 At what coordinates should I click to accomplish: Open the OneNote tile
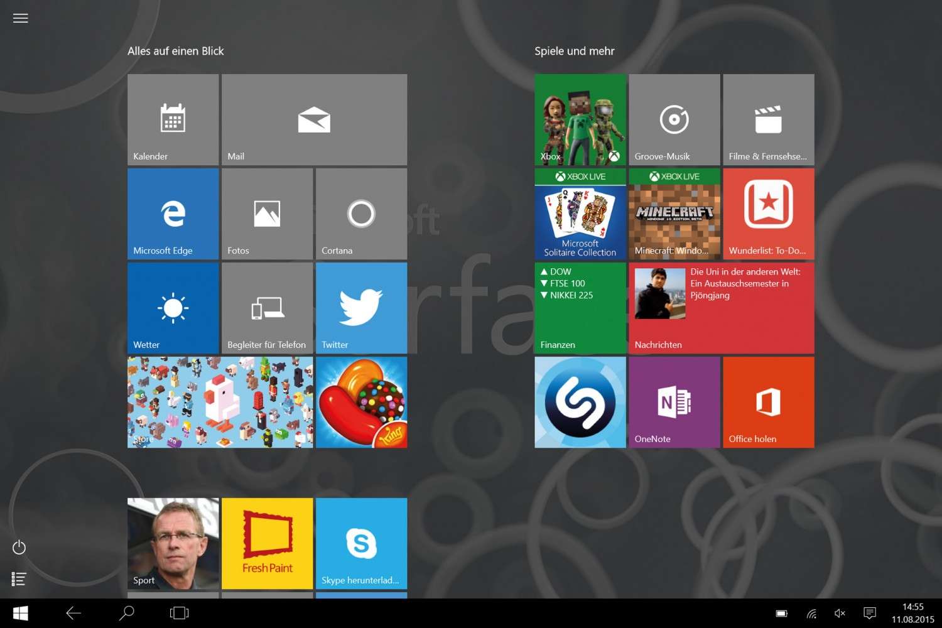[x=674, y=402]
